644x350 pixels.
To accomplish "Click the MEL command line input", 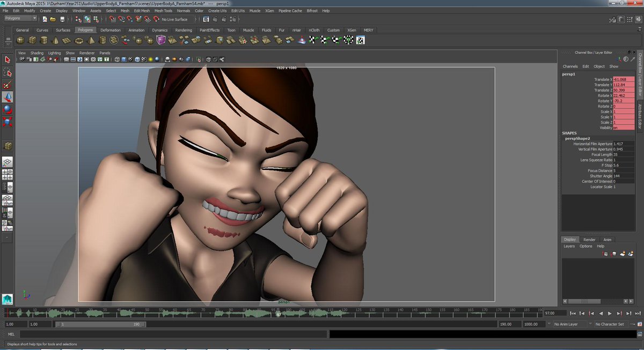I will pos(173,334).
